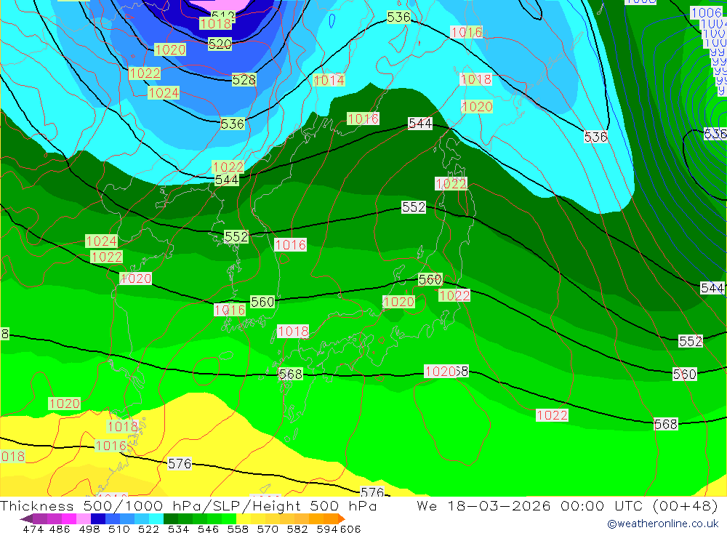Click the 1018 label overlapping the 512 label
Image resolution: width=727 pixels, height=533 pixels.
coord(216,24)
